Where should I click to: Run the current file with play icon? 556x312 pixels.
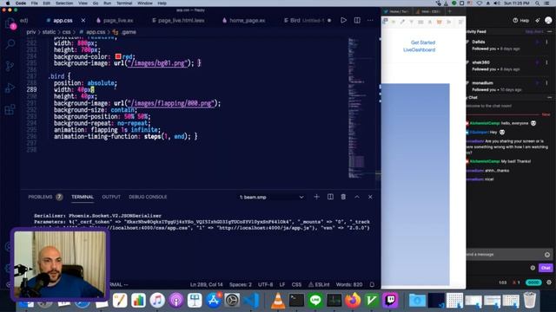tap(343, 20)
